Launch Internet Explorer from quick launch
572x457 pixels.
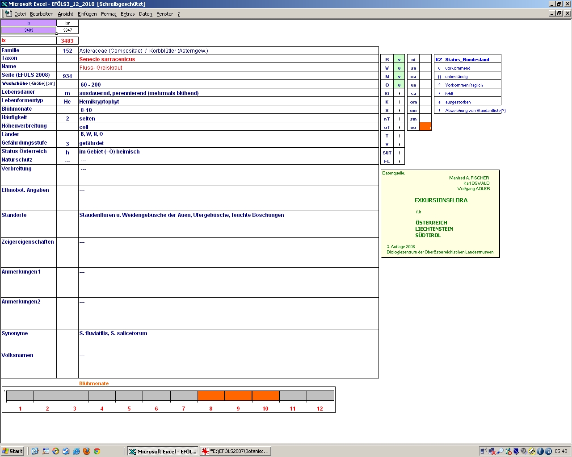[x=76, y=451]
